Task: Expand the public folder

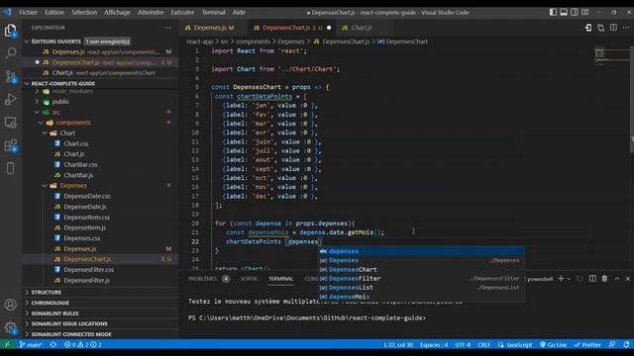Action: tap(60, 102)
